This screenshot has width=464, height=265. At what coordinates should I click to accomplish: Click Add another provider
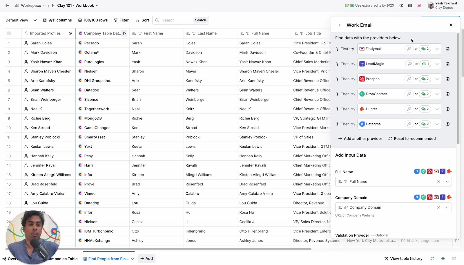click(360, 138)
